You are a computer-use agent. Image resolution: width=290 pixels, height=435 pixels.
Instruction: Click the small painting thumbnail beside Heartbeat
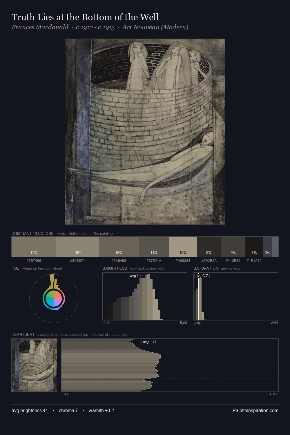34,365
